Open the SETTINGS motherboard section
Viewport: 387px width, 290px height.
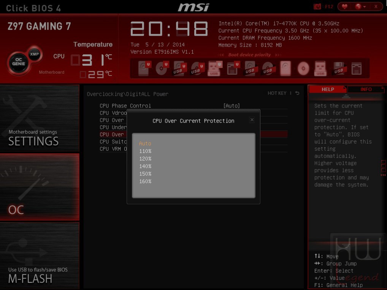click(x=40, y=118)
